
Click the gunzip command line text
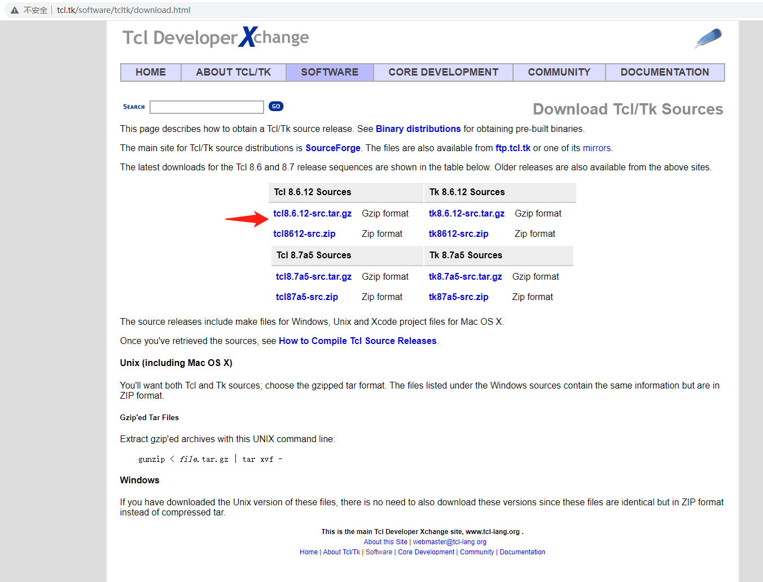(211, 459)
